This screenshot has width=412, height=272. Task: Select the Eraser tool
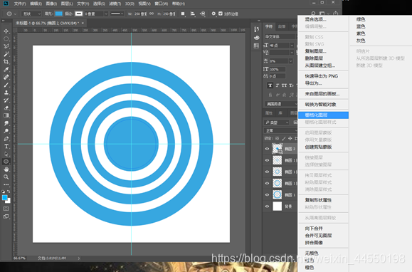6,108
